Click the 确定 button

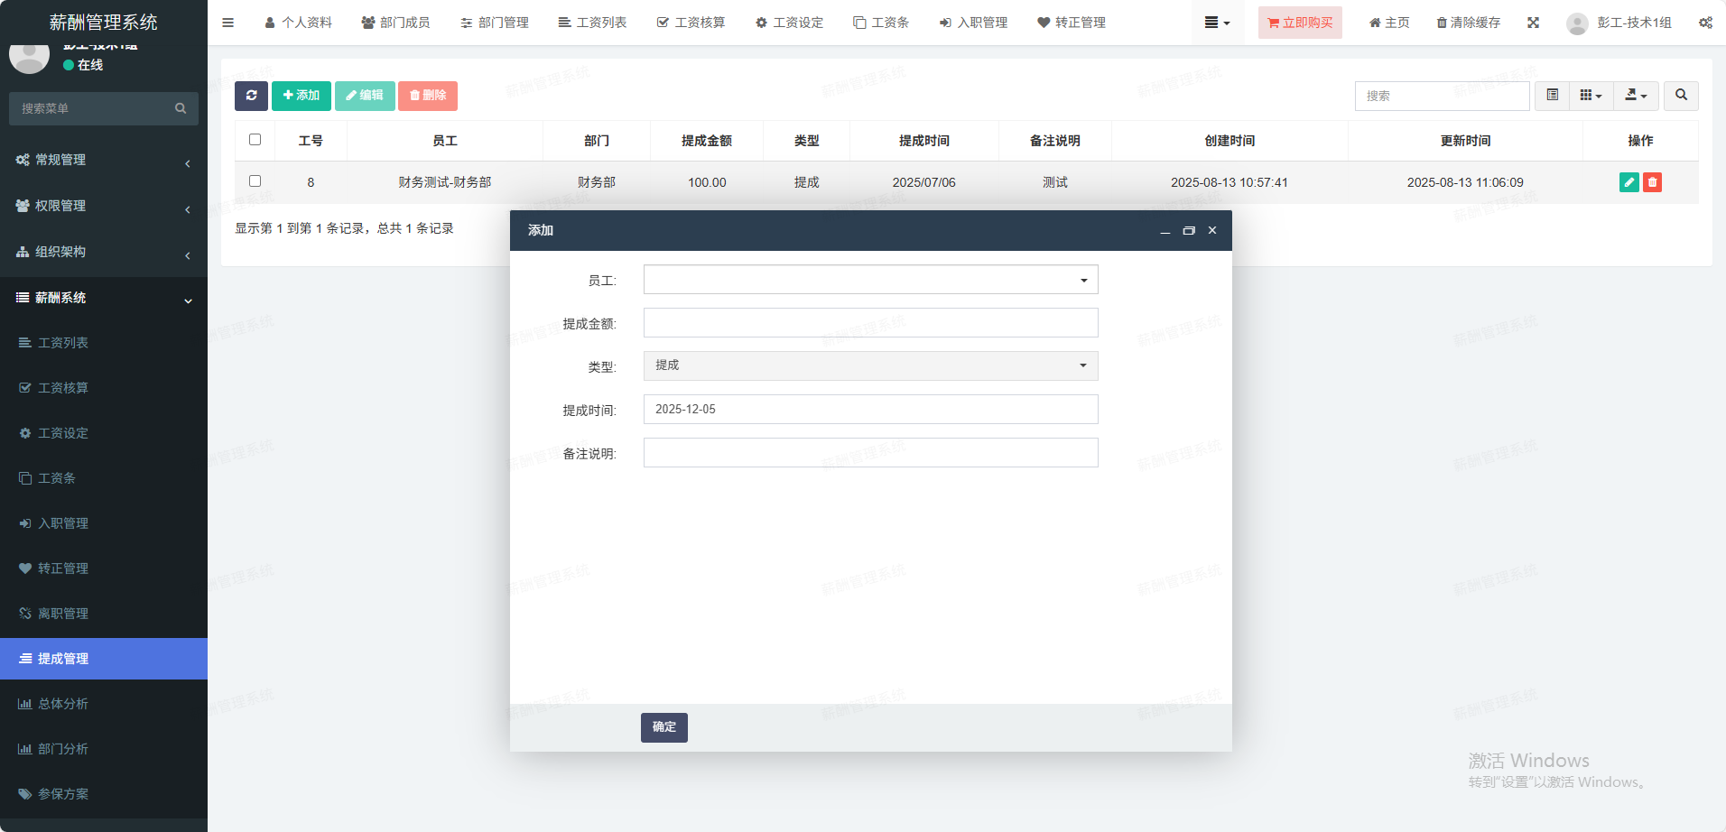pyautogui.click(x=663, y=727)
